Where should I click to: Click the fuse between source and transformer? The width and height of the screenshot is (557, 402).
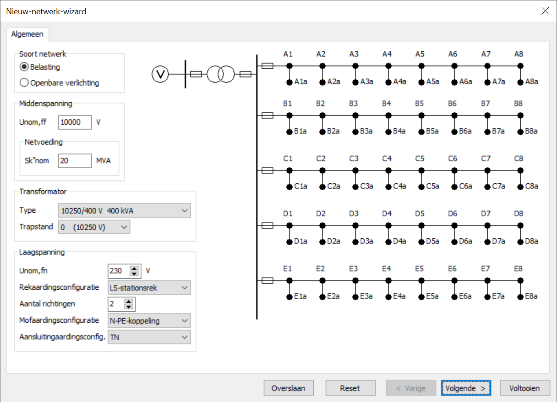pos(196,74)
